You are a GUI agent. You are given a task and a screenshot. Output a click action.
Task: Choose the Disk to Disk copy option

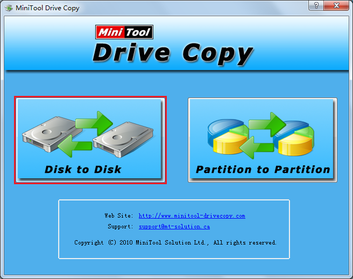(x=89, y=139)
